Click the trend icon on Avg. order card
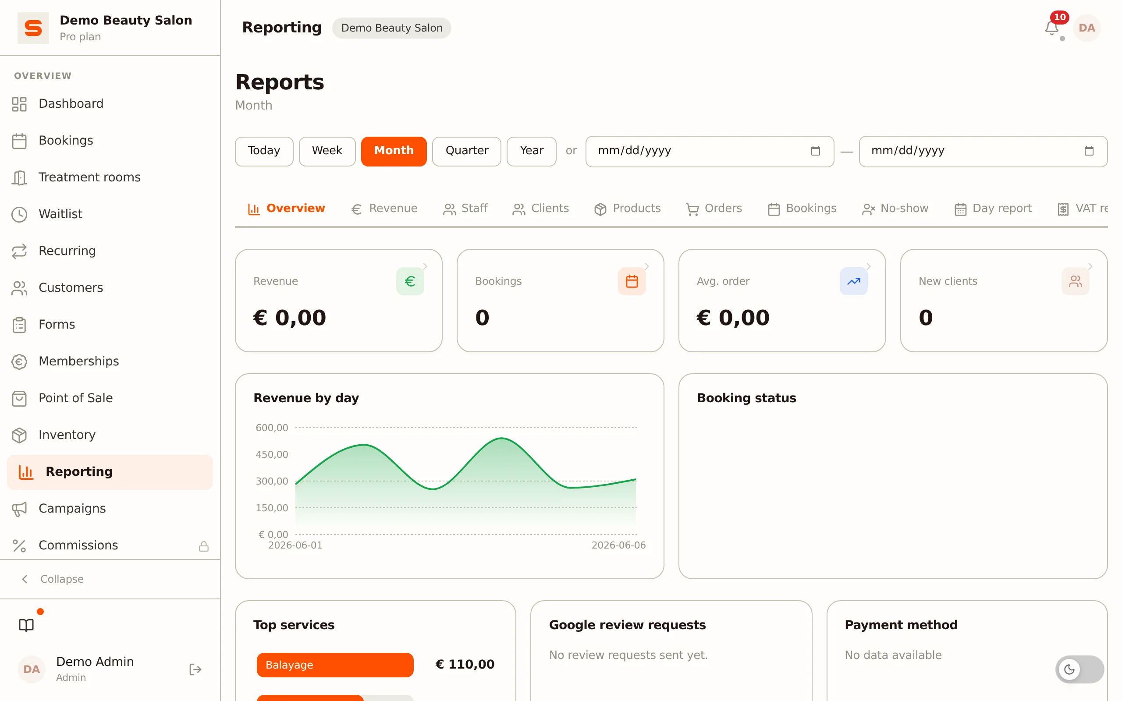This screenshot has height=701, width=1122. (x=854, y=281)
